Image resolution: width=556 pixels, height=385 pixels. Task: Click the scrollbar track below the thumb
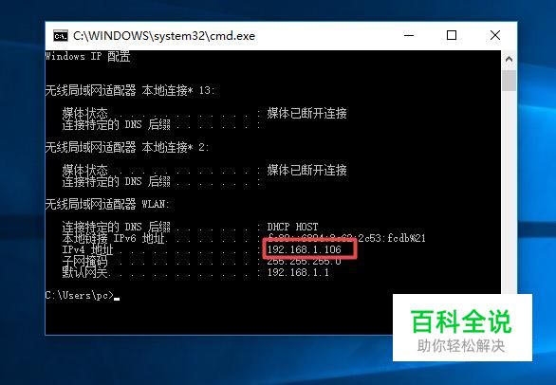coord(509,192)
